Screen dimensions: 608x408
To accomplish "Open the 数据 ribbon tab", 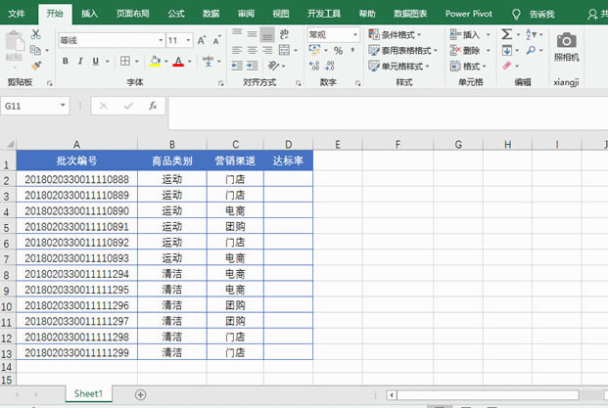I will pos(210,15).
